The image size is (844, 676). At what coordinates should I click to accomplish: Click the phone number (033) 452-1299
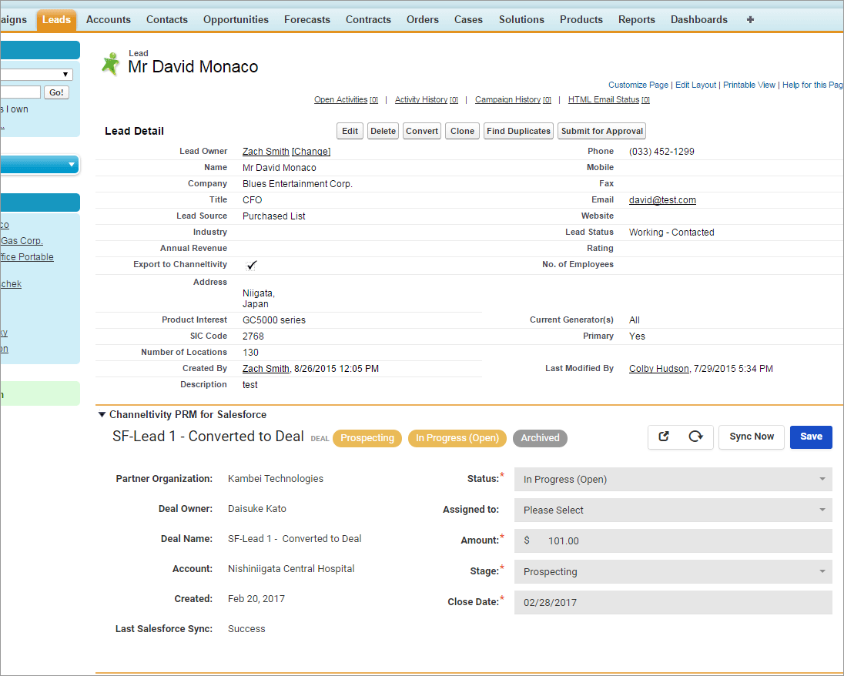coord(661,152)
